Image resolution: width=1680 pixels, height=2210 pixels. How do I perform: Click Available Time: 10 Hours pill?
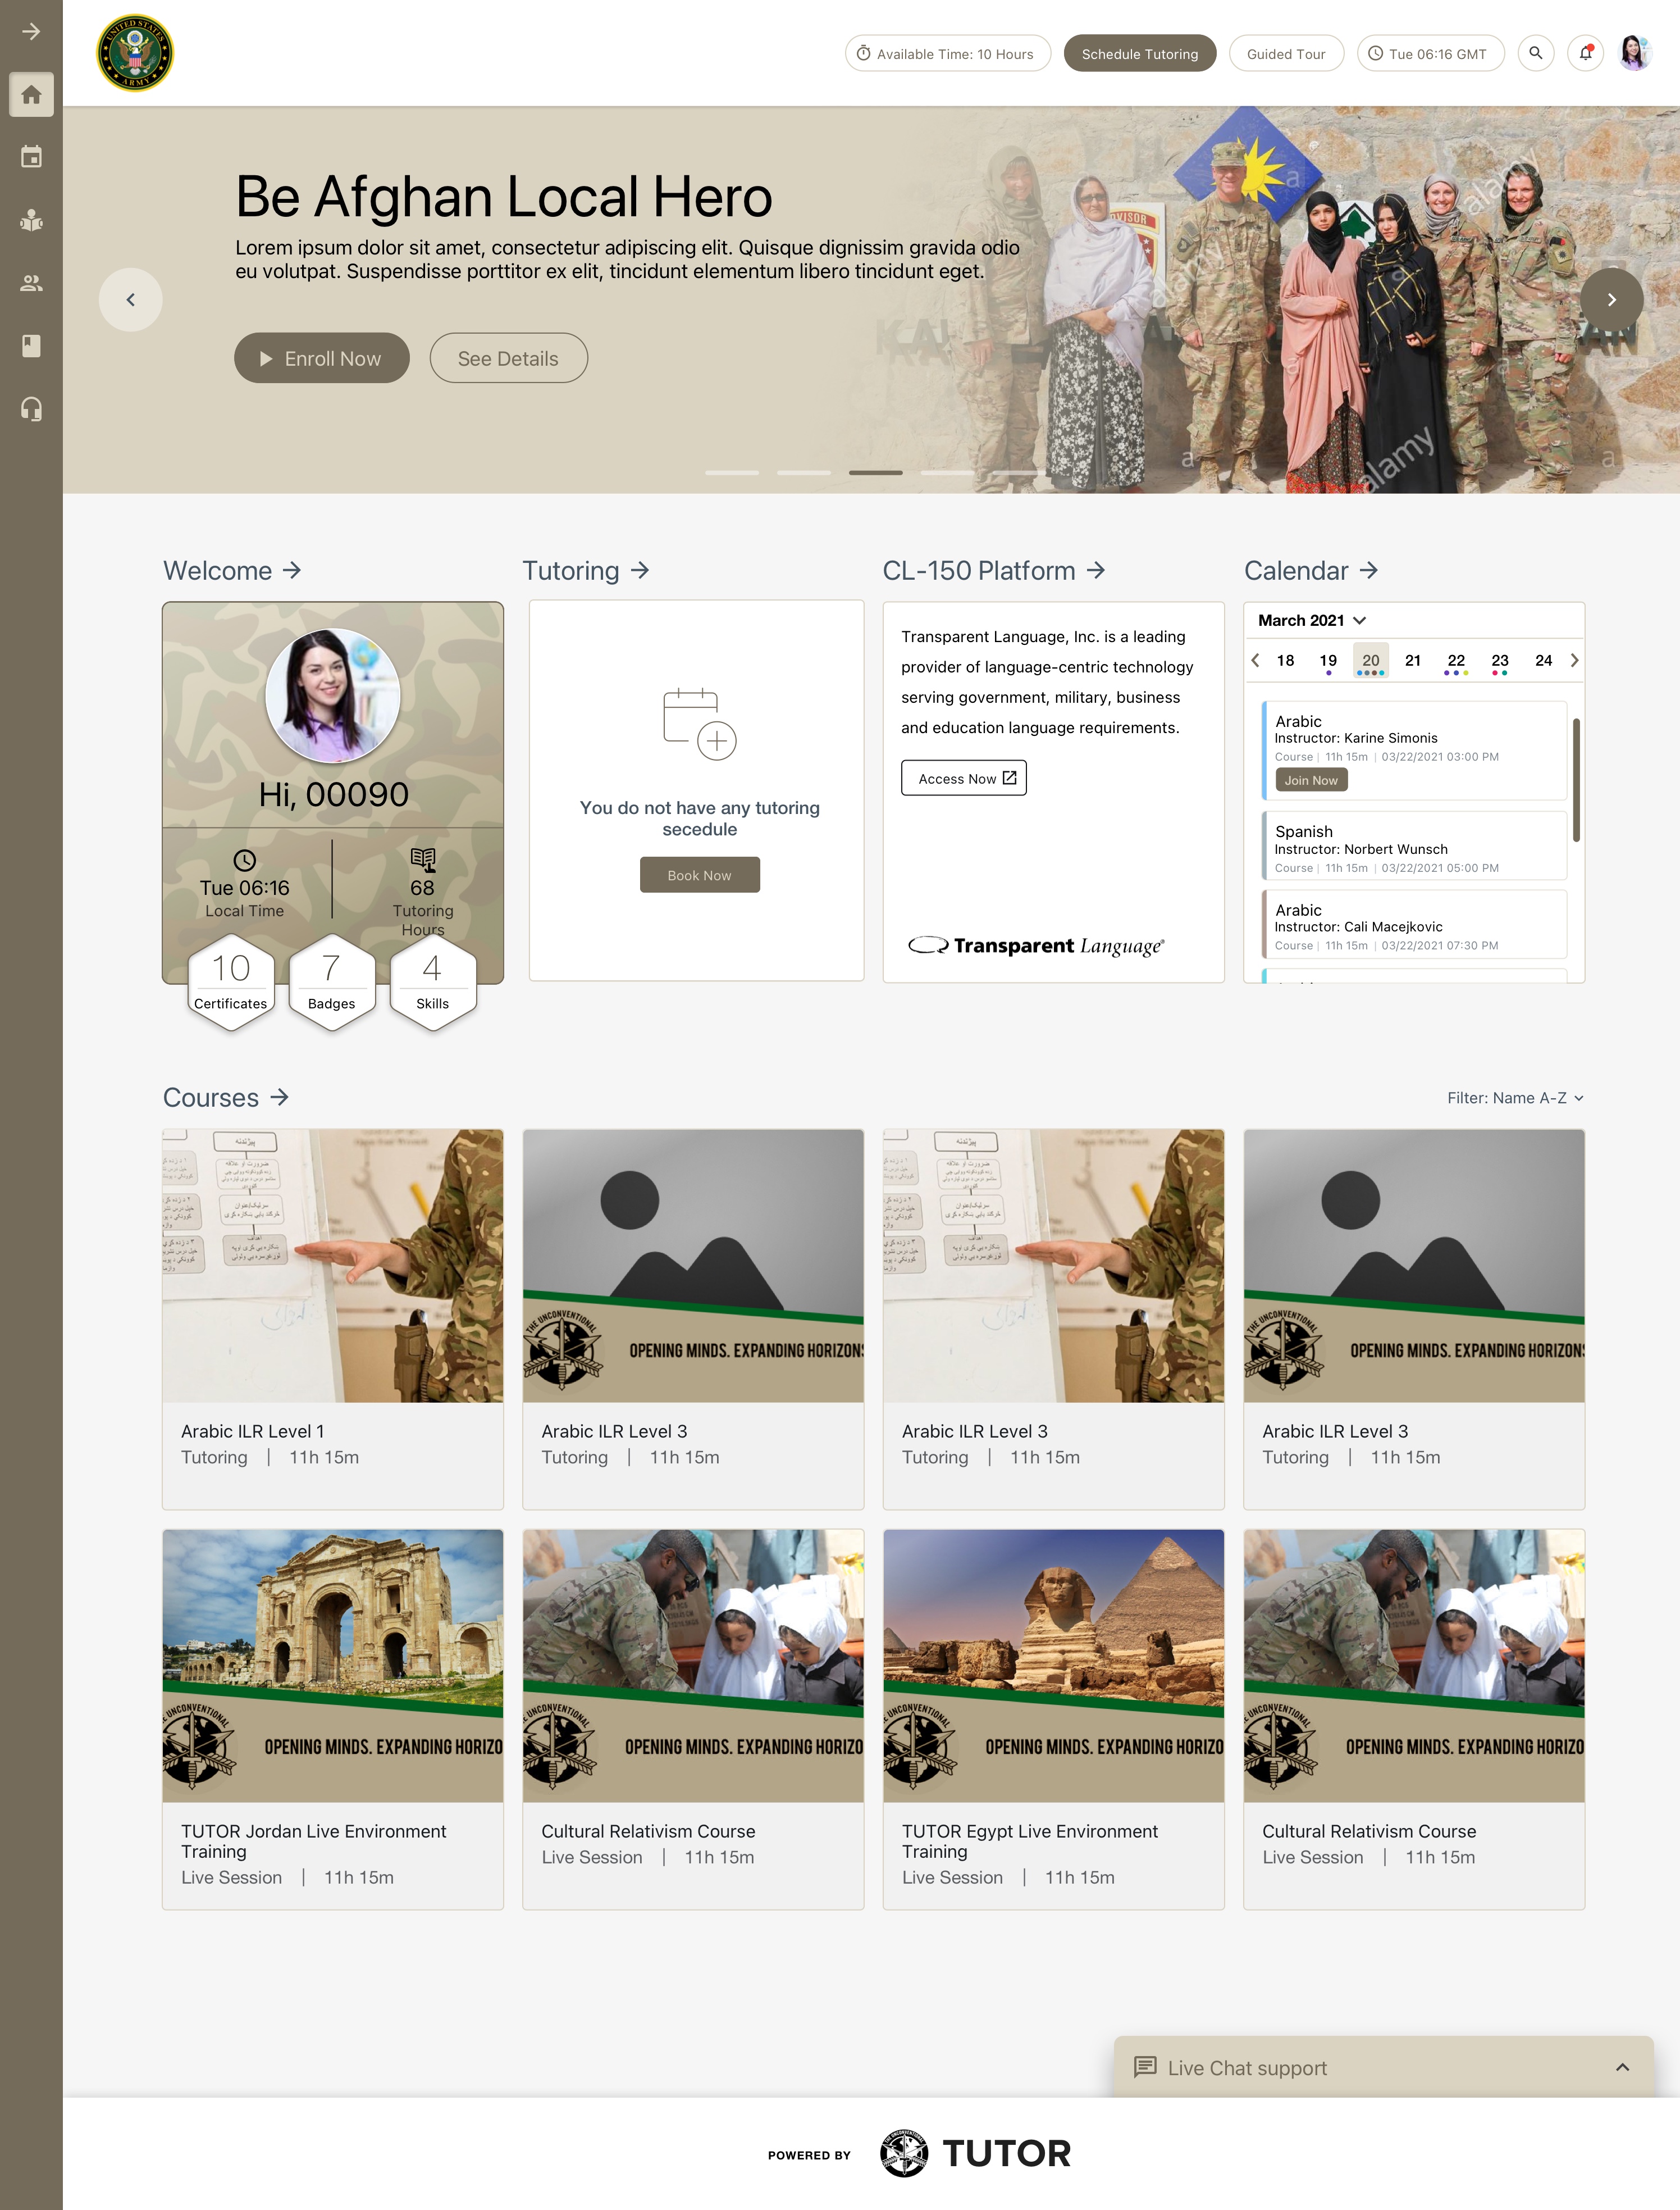(947, 53)
